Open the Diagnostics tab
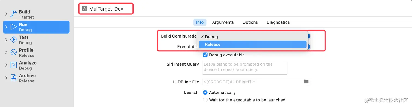This screenshot has width=412, height=107. coord(278,22)
